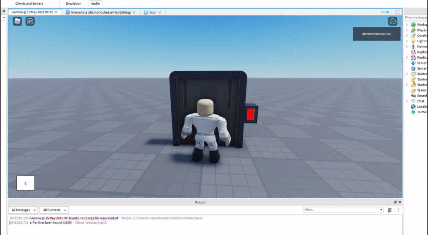Select the NetworkClient icon in Explorer
Image resolution: width=428 pixels, height=235 pixels.
point(413,47)
